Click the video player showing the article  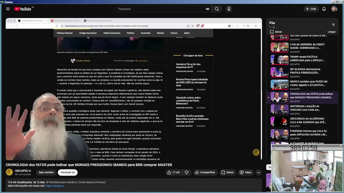click(134, 89)
